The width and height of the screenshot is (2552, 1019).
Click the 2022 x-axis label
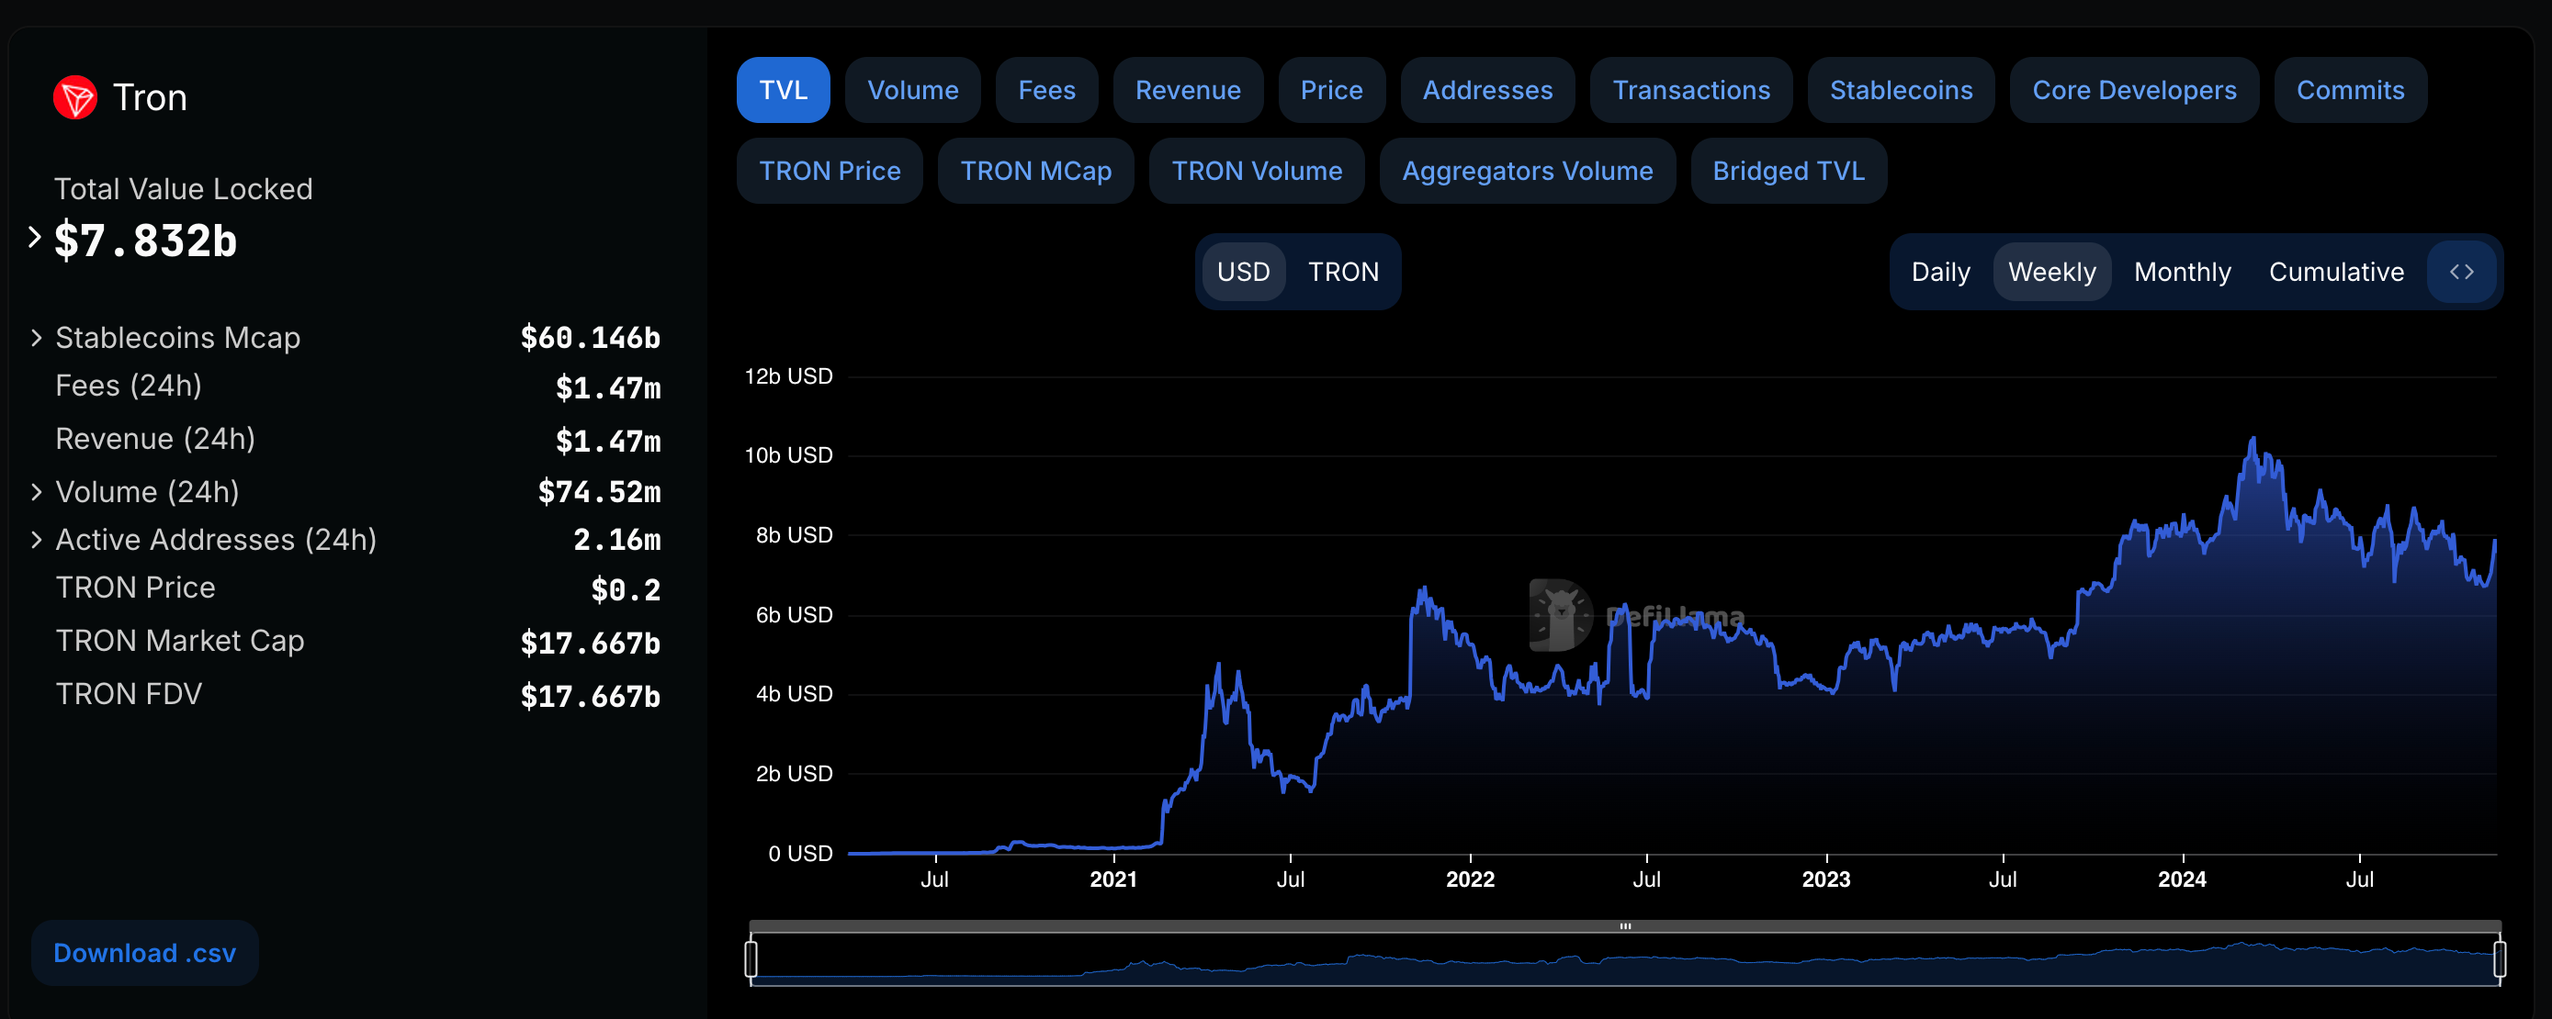1470,879
